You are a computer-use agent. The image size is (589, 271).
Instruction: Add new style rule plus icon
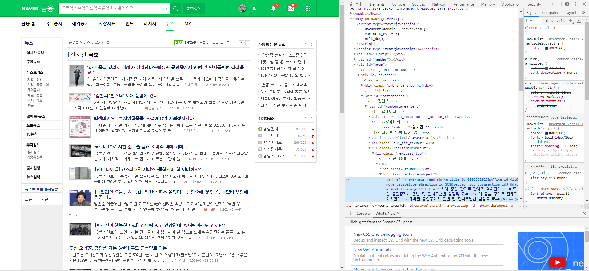pos(571,21)
